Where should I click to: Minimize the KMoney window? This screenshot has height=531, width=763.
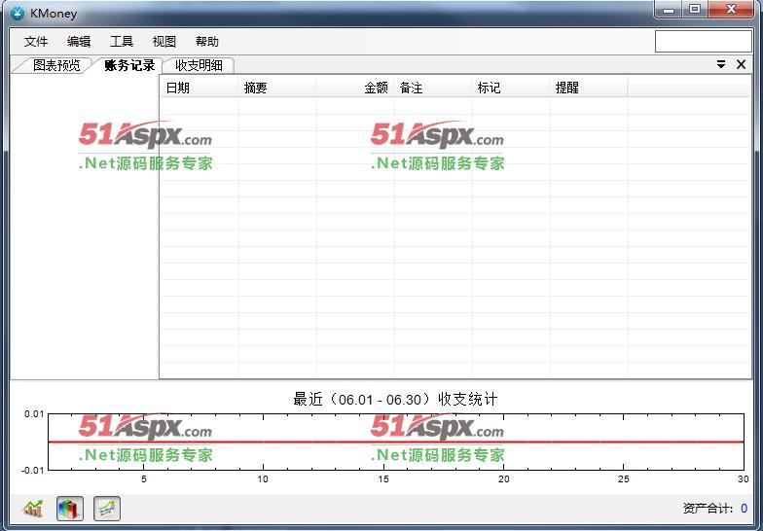click(x=670, y=9)
